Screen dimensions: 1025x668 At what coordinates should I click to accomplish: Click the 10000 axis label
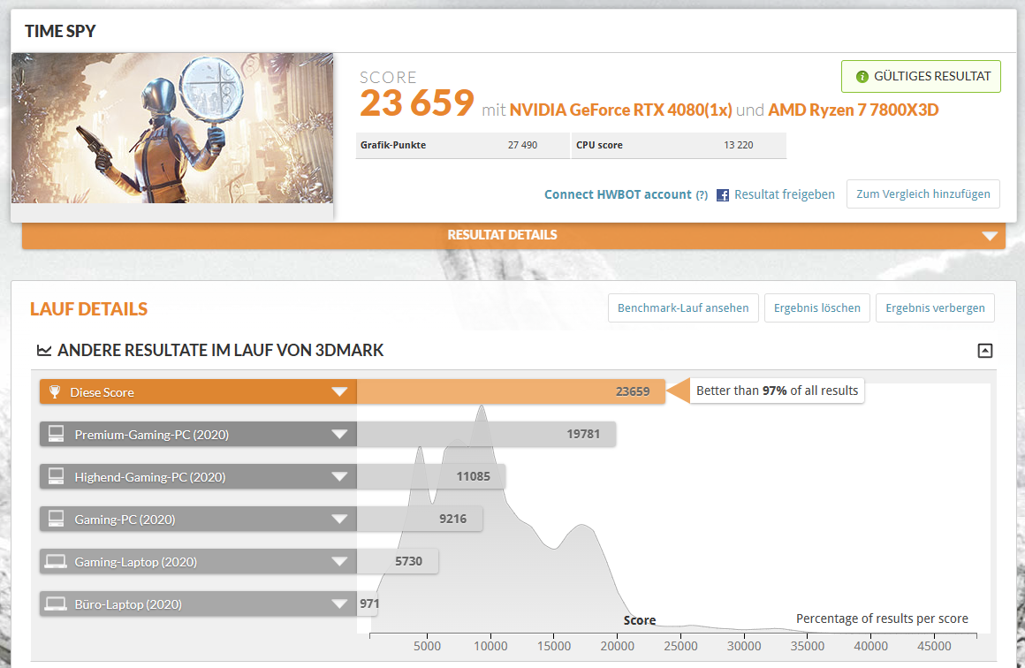[490, 646]
